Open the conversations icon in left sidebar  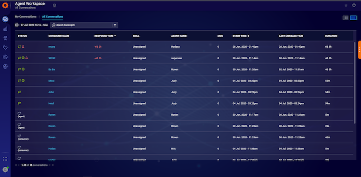pos(5,19)
